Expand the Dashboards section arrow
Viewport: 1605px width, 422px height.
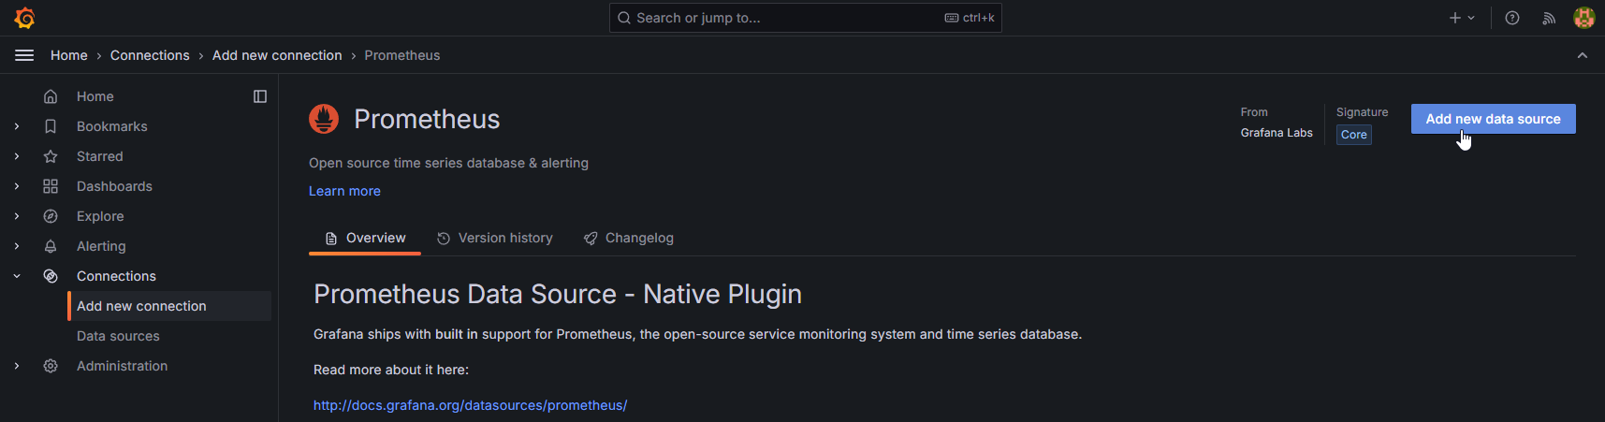point(17,186)
